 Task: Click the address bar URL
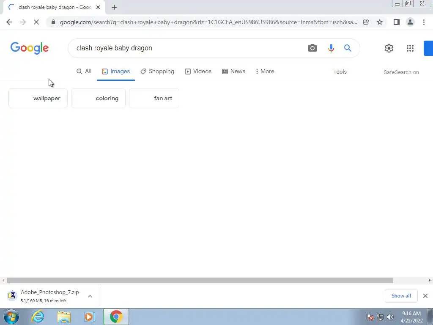tap(208, 22)
